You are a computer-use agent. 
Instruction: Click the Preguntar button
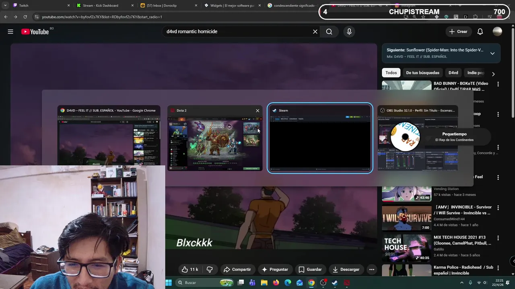pos(275,269)
